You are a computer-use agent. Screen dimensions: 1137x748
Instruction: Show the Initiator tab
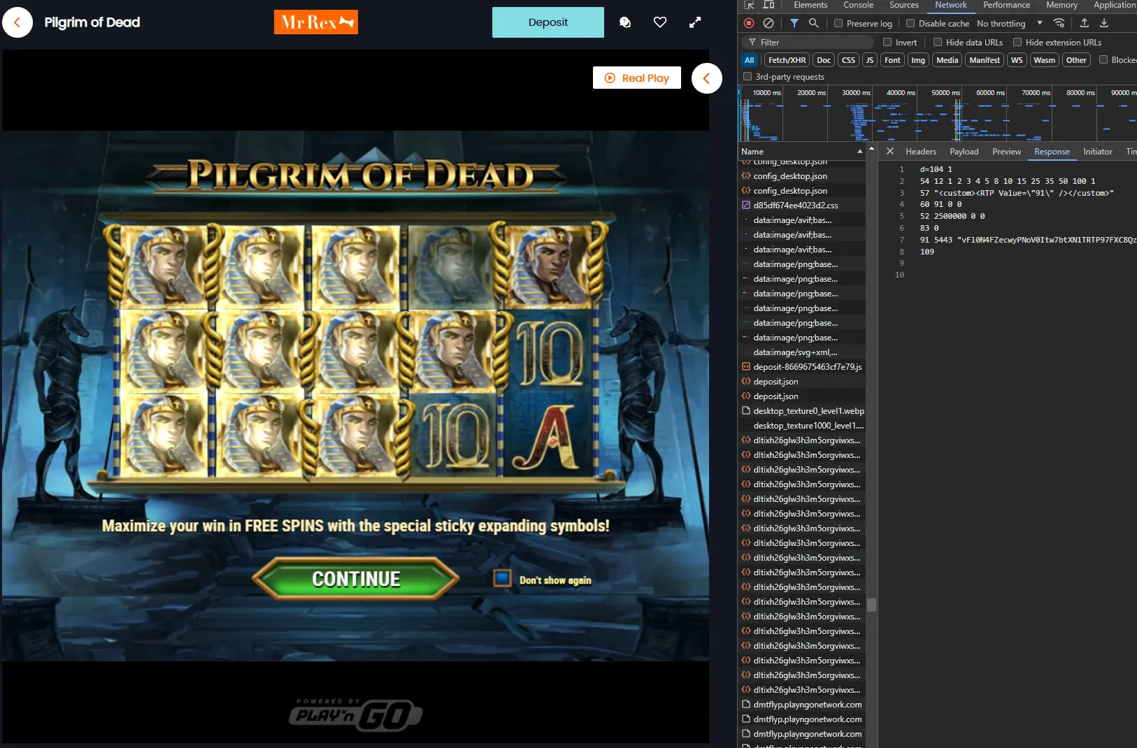coord(1098,152)
